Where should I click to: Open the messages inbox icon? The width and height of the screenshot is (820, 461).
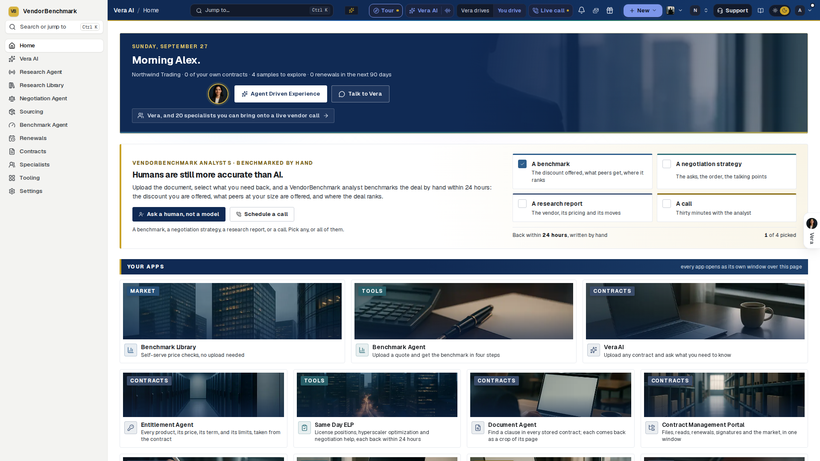click(x=595, y=11)
